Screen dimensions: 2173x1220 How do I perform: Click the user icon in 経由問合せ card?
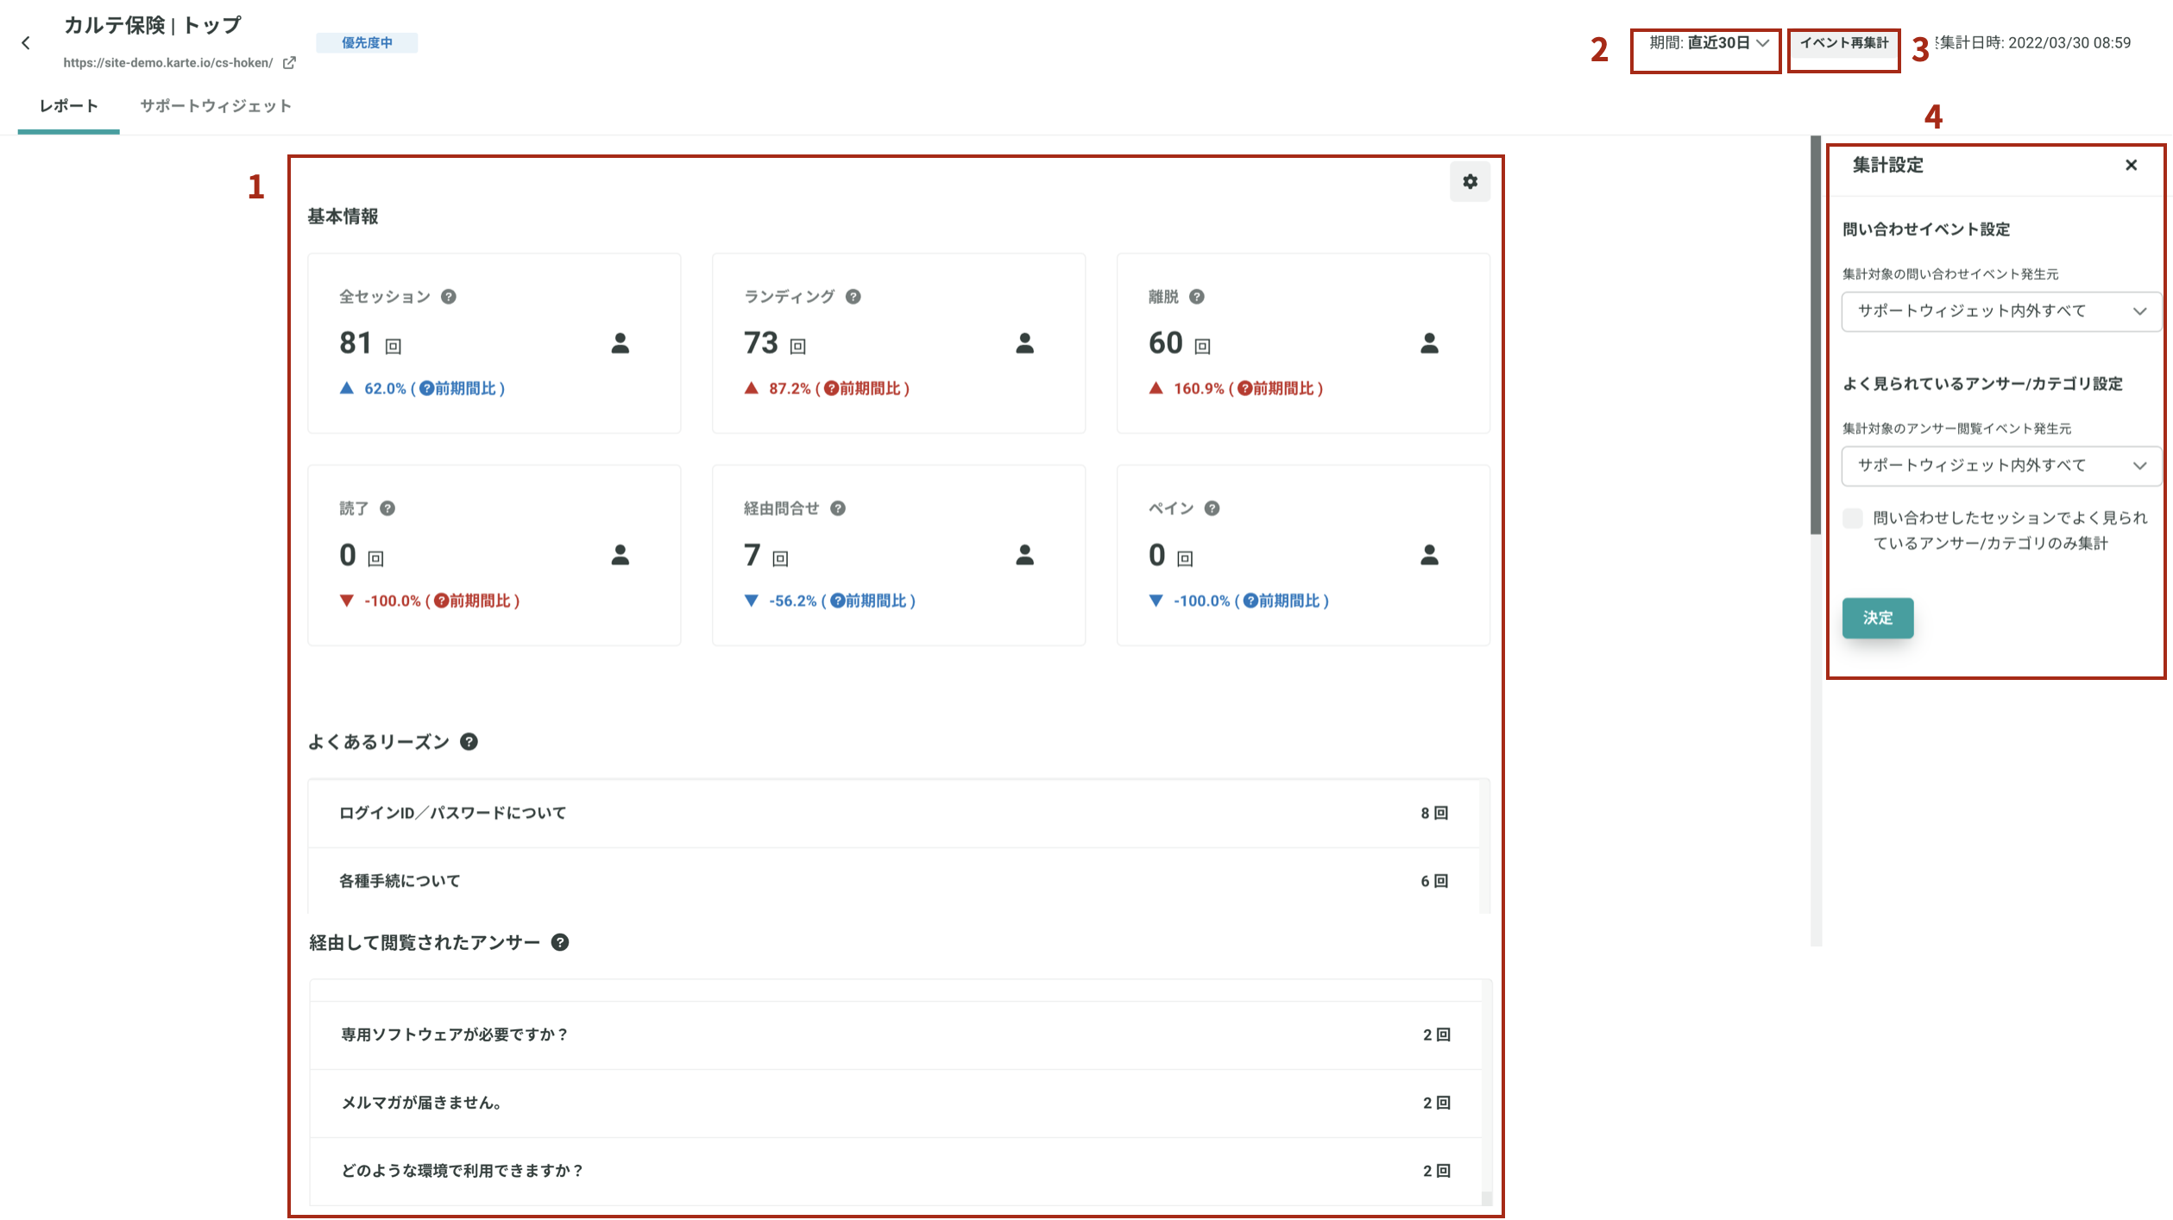(1024, 555)
